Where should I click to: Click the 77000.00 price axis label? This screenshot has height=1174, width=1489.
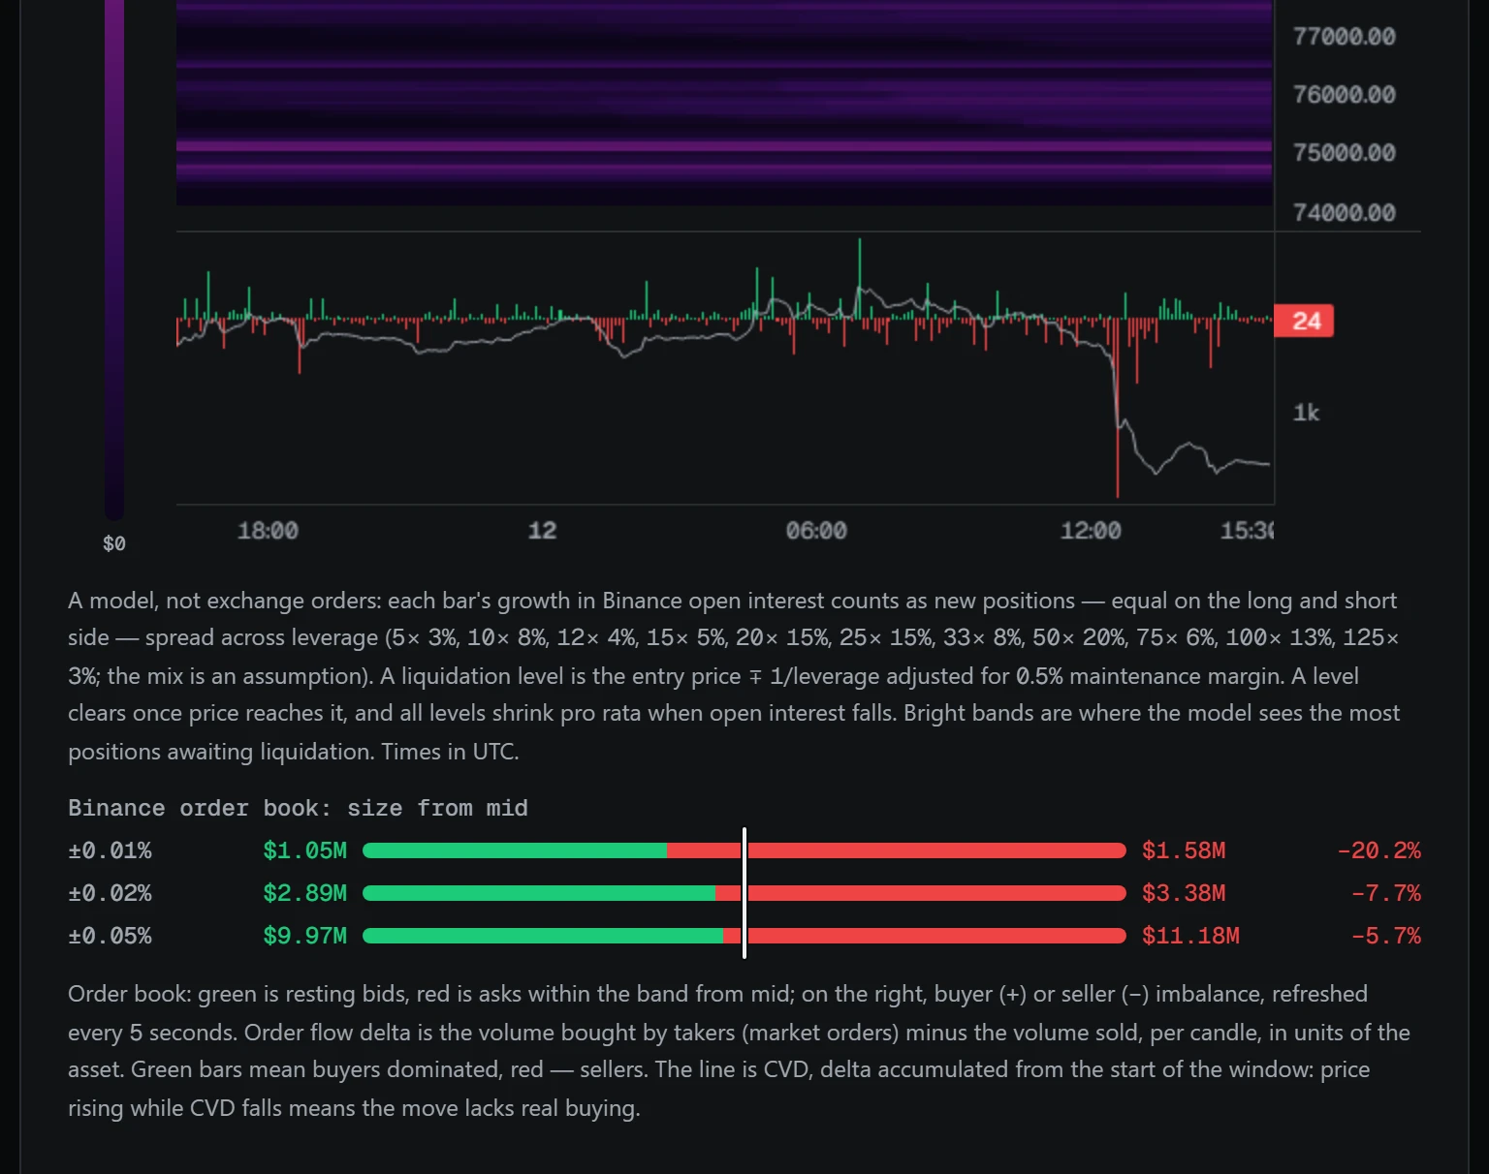pyautogui.click(x=1344, y=37)
